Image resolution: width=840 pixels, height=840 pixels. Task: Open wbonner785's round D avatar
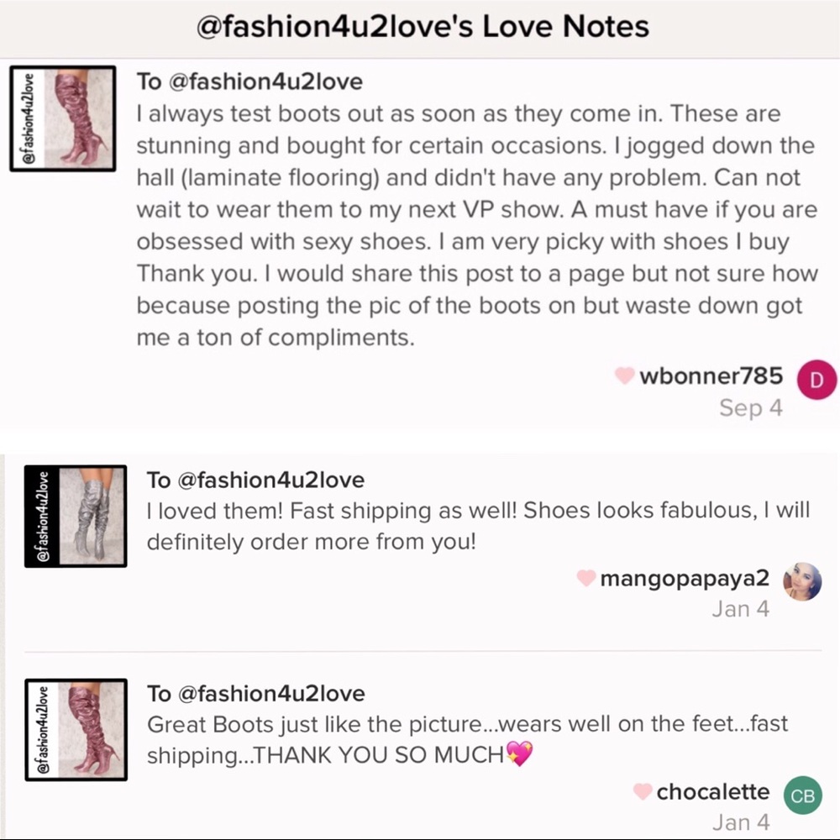(816, 380)
